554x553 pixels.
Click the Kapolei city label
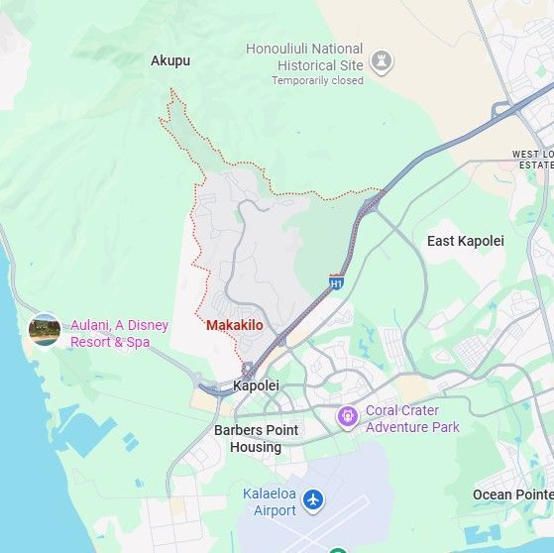tap(256, 386)
